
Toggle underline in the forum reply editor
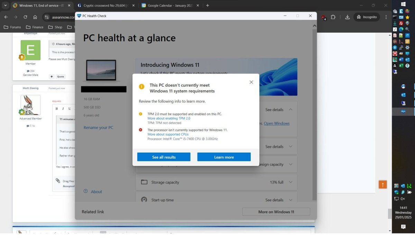[x=70, y=108]
